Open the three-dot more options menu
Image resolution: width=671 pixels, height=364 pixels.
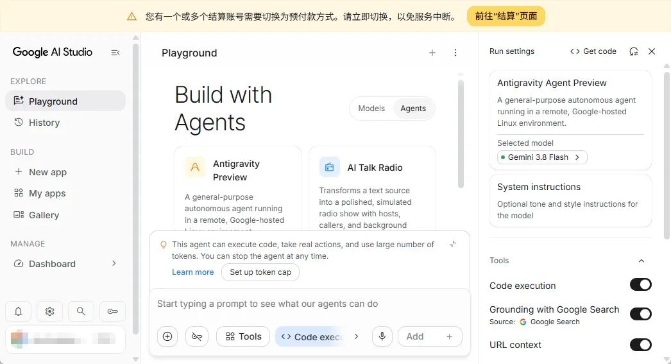[x=455, y=53]
